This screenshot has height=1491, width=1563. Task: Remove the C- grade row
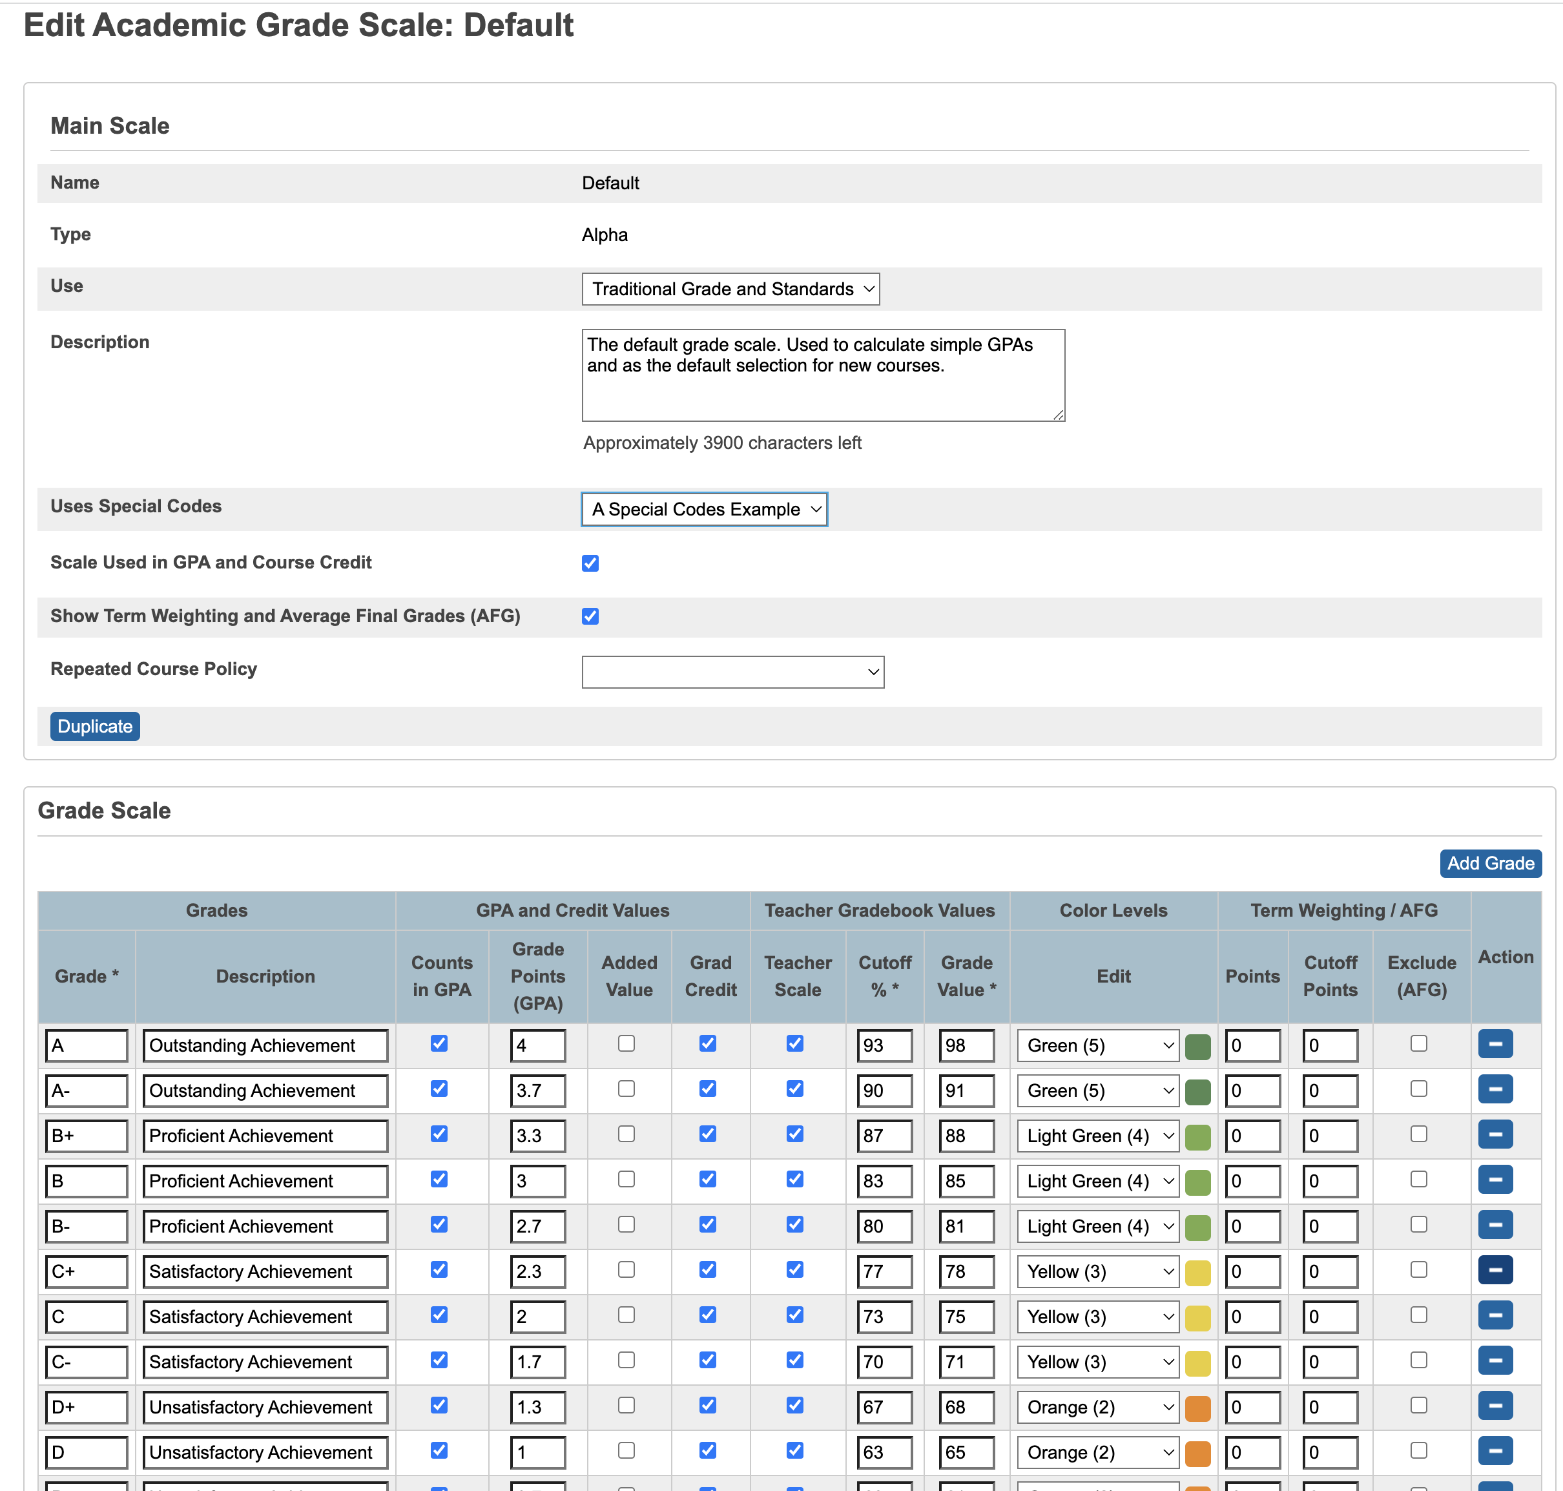click(x=1495, y=1361)
